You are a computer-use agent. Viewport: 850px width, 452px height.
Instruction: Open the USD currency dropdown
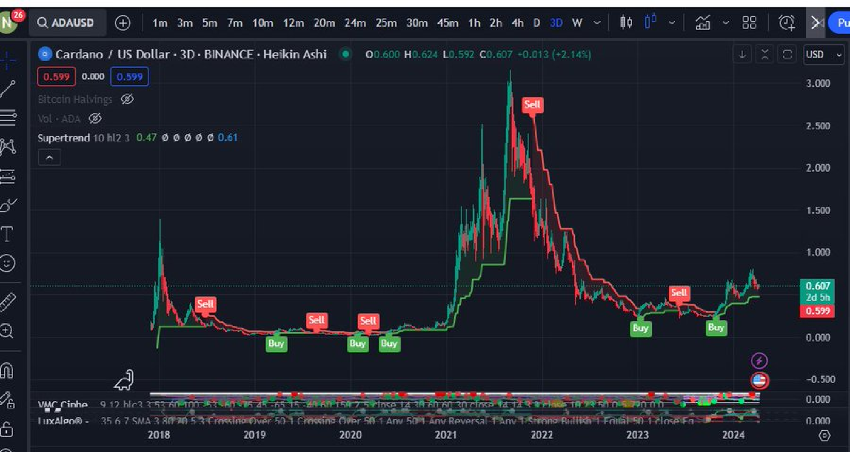click(823, 54)
